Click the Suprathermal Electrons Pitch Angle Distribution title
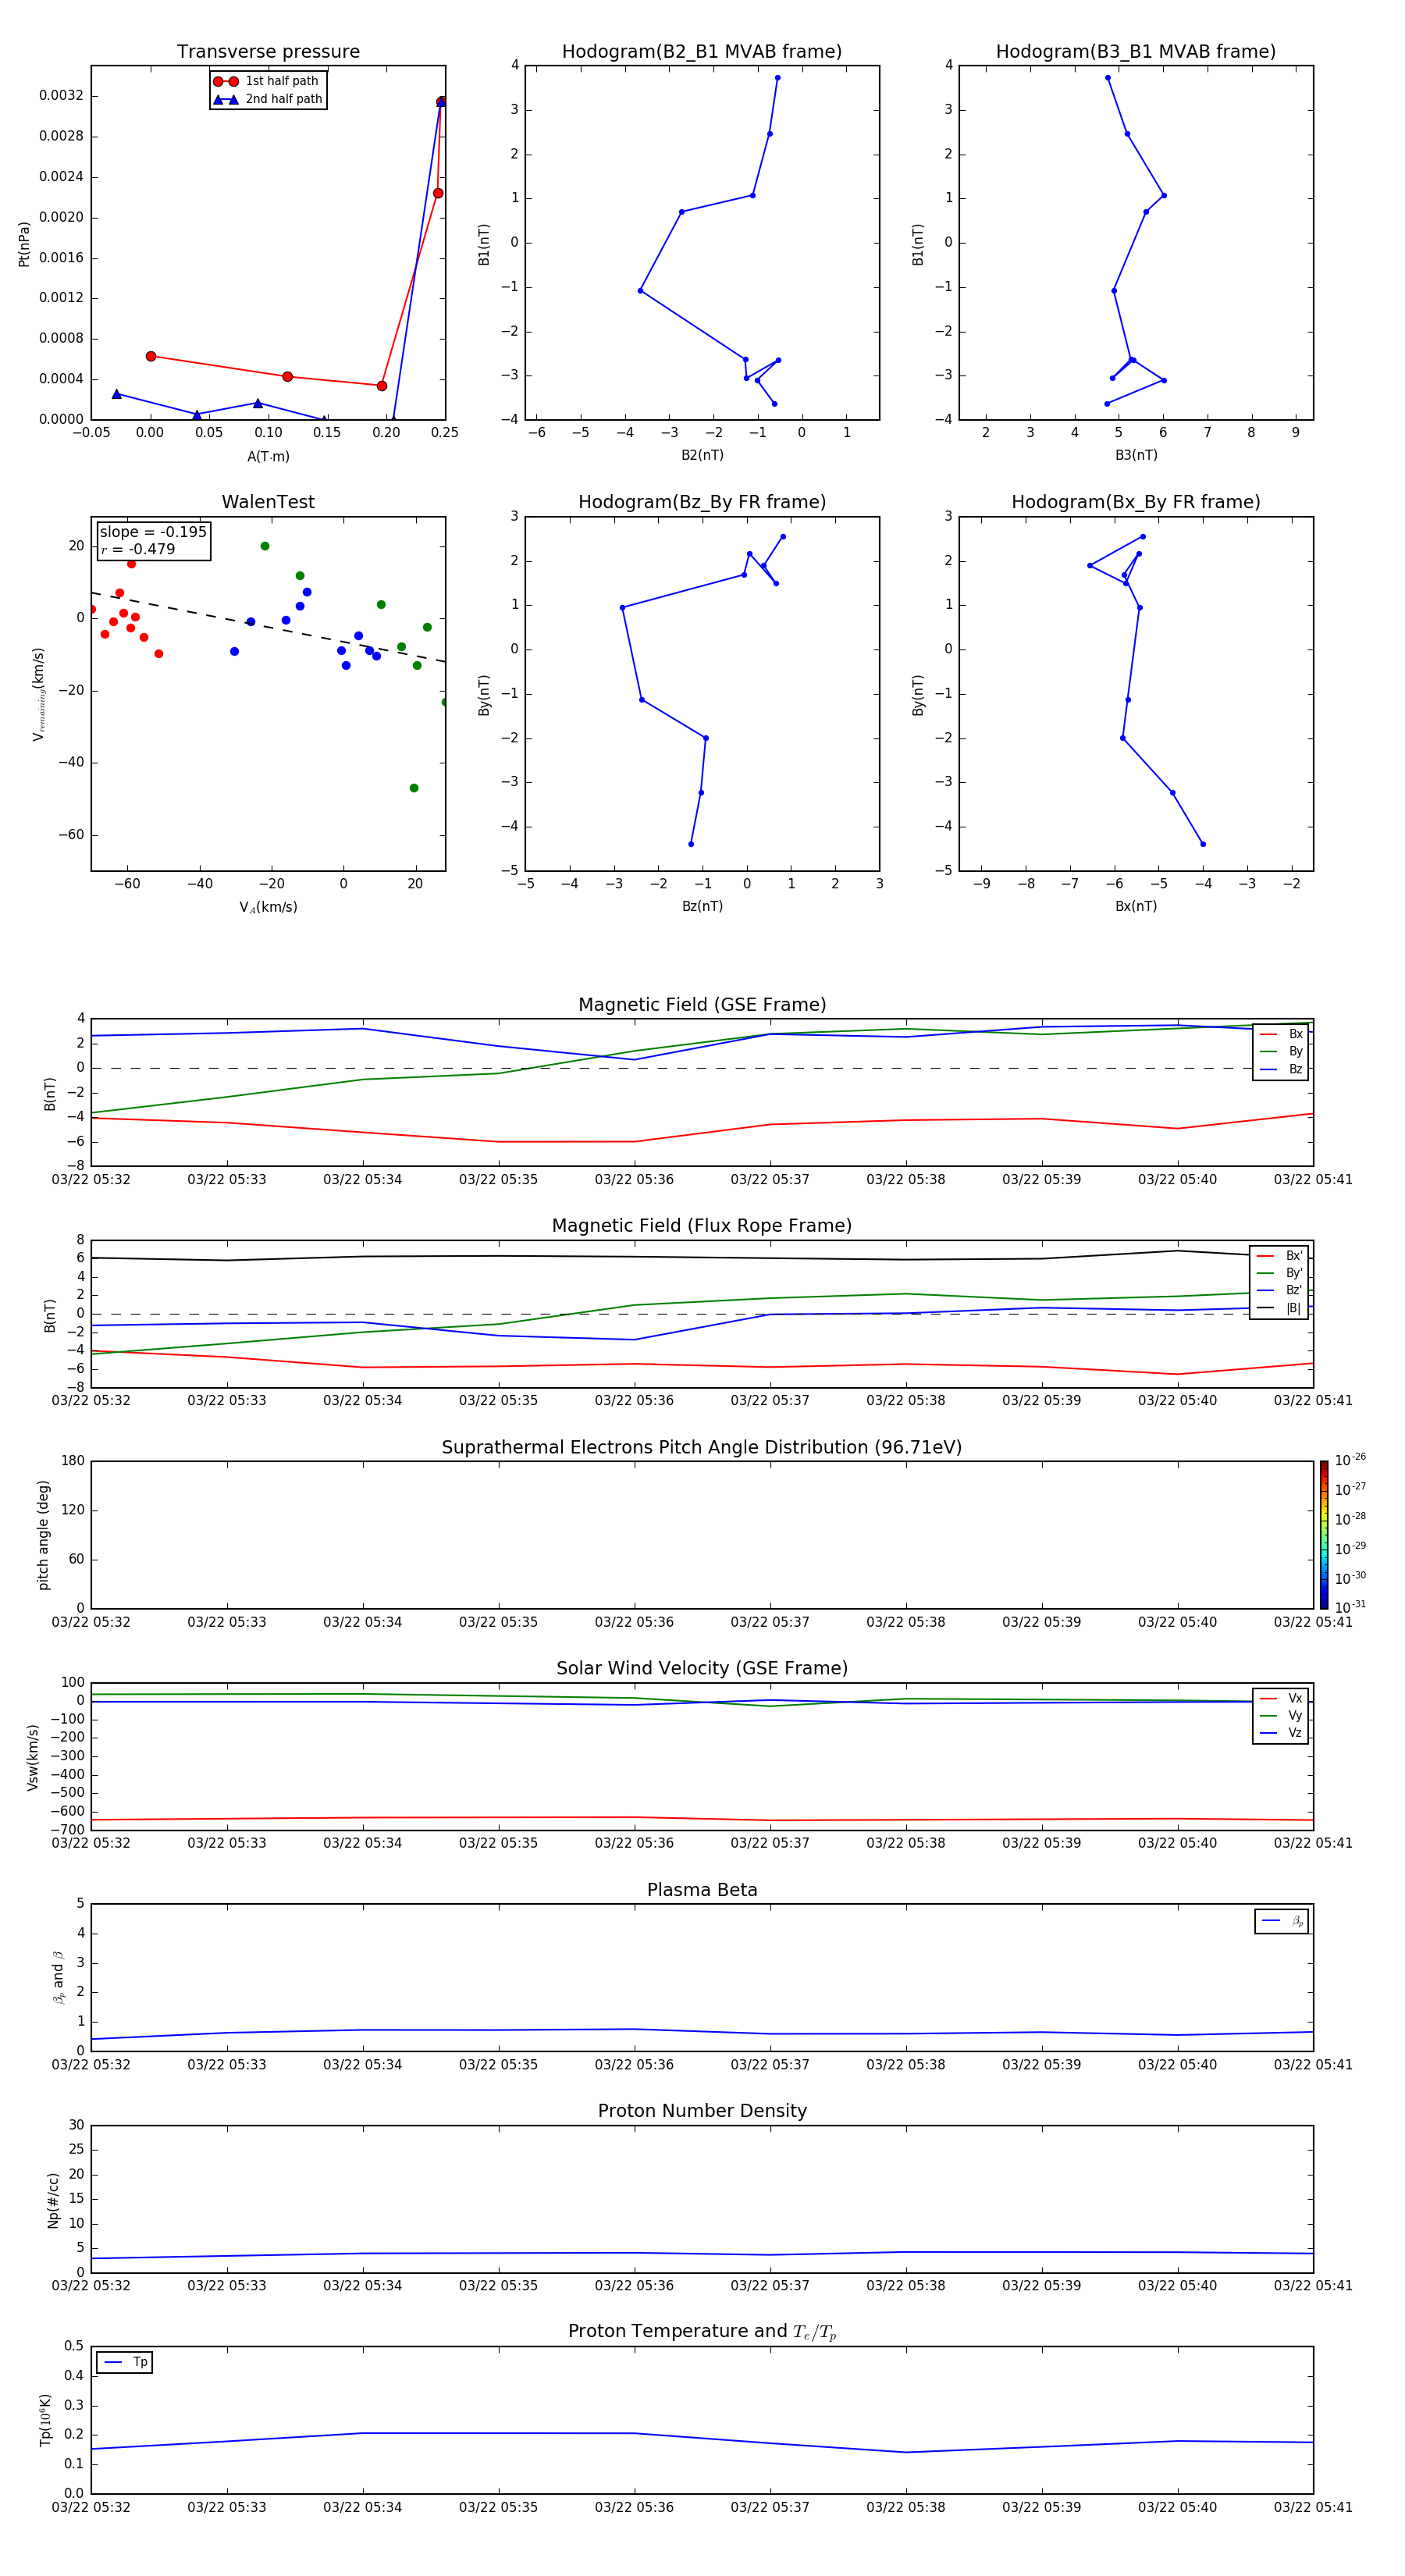This screenshot has height=2576, width=1405. 702,1448
